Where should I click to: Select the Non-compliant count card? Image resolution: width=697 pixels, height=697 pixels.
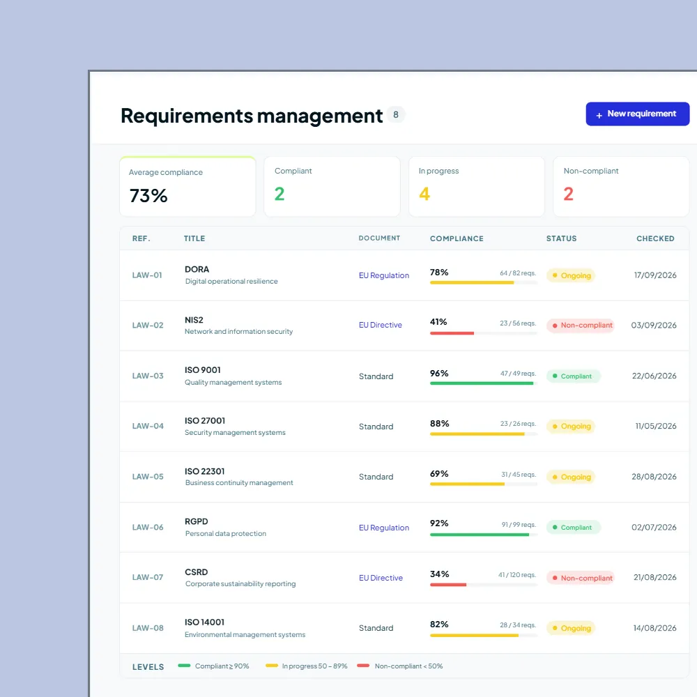coord(621,187)
